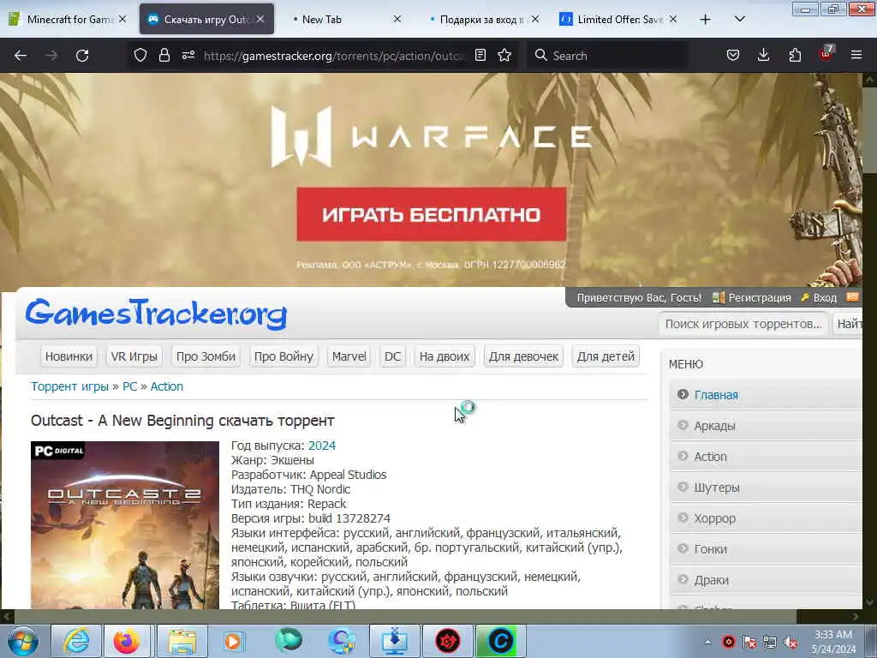Click the 2024 release year link
This screenshot has width=877, height=658.
pos(322,446)
